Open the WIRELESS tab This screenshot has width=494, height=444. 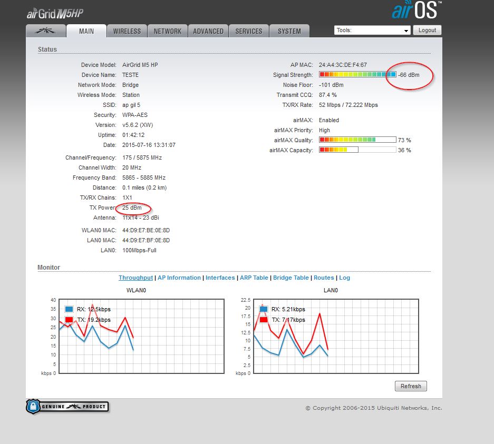coord(127,31)
